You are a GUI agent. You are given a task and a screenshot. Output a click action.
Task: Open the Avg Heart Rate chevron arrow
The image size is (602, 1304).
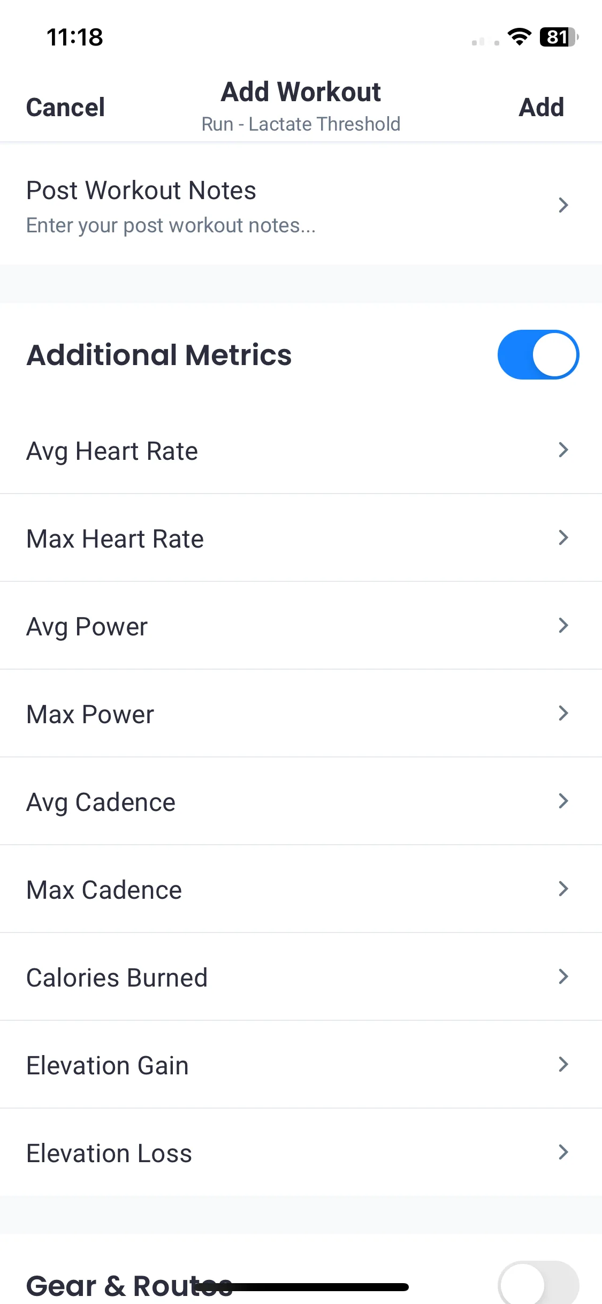[x=563, y=450]
